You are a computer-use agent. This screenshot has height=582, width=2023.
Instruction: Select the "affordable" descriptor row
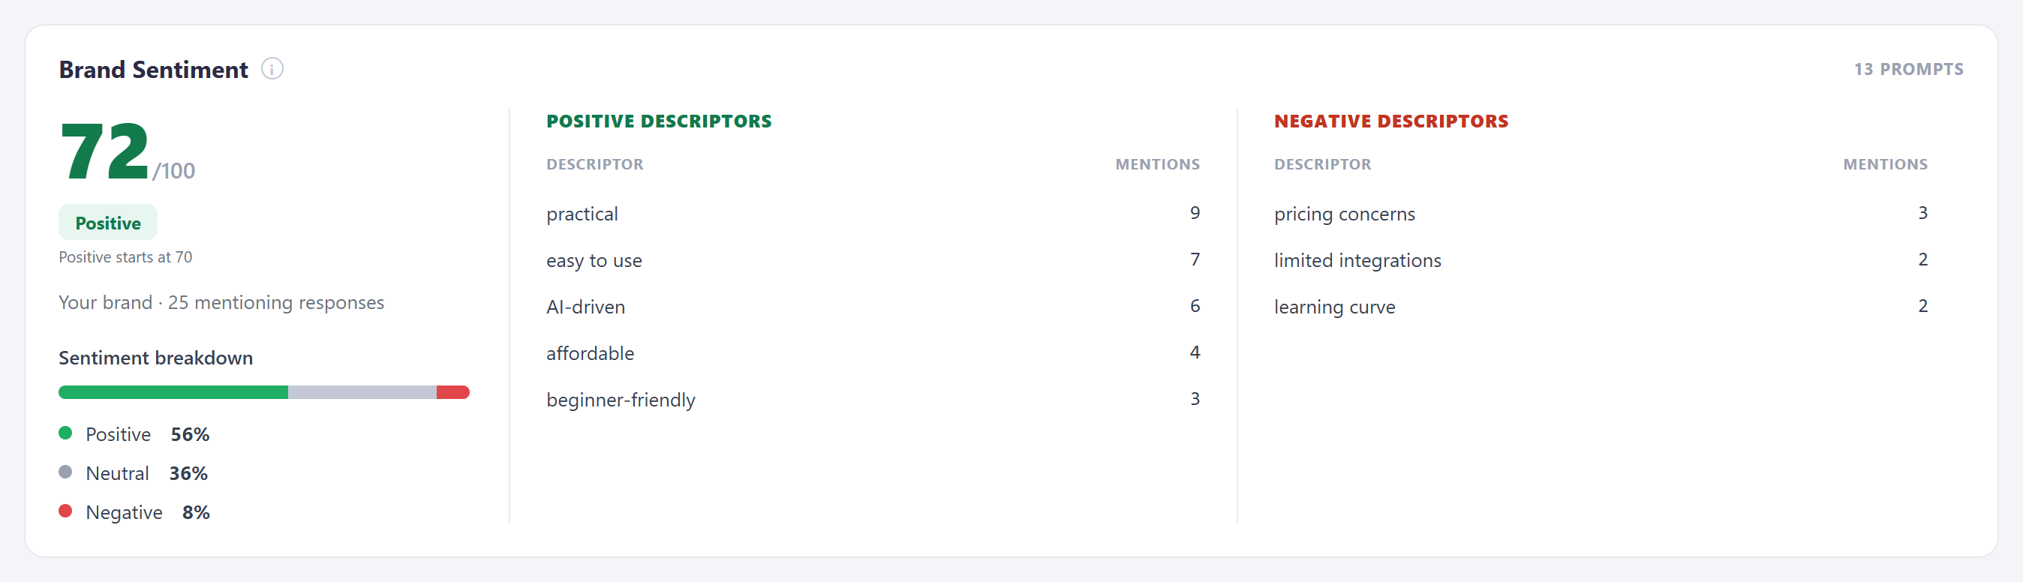click(873, 352)
